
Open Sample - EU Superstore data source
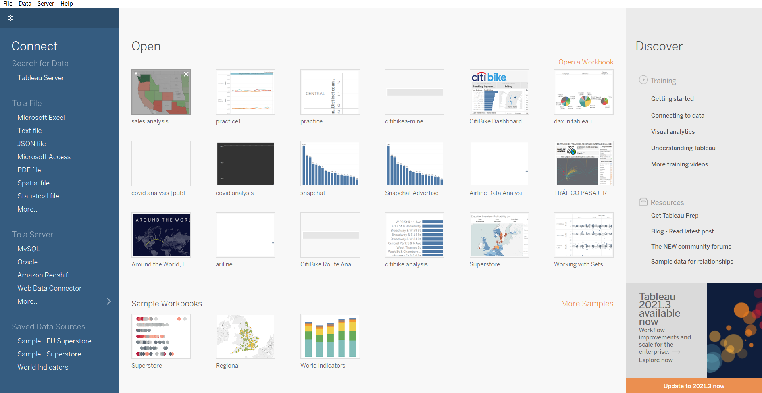click(x=54, y=341)
